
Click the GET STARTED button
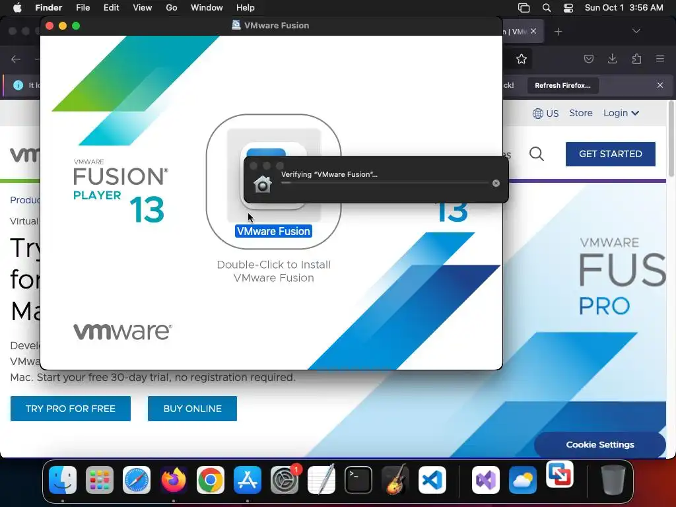tap(610, 154)
